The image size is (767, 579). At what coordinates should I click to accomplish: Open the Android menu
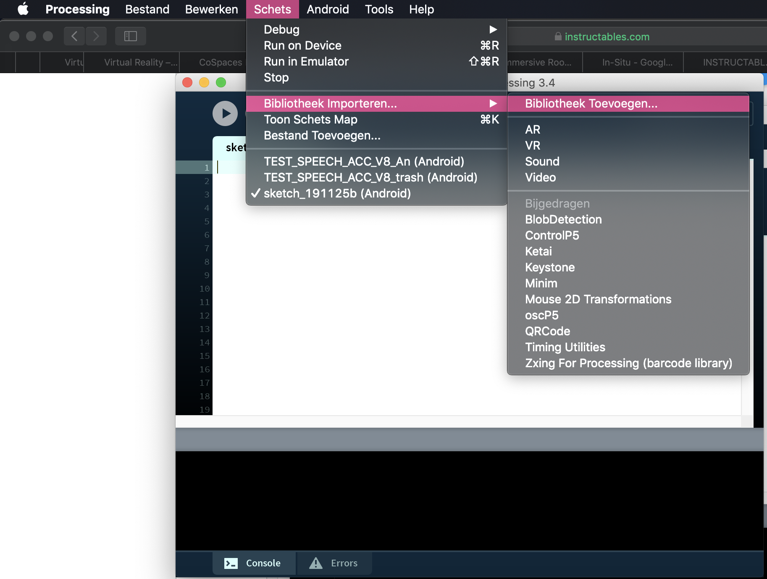[x=328, y=9]
